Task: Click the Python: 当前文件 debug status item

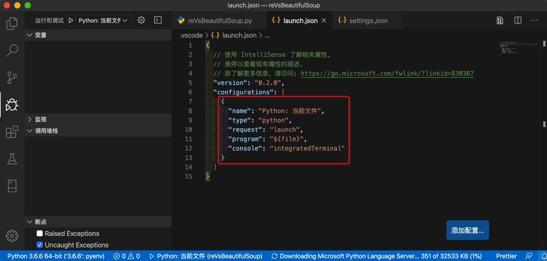Action: (206, 256)
